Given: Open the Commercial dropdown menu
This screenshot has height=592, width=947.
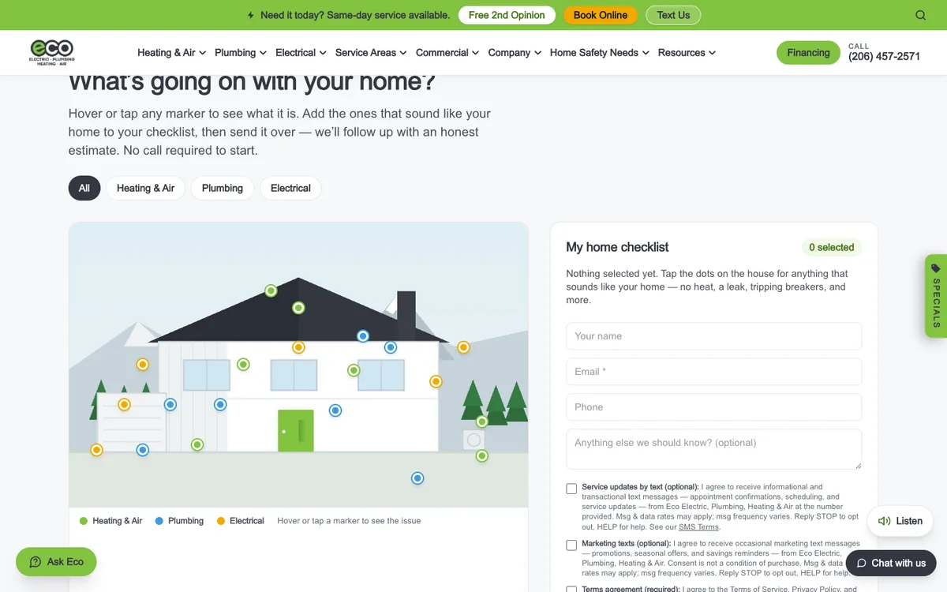Looking at the screenshot, I should (x=447, y=53).
